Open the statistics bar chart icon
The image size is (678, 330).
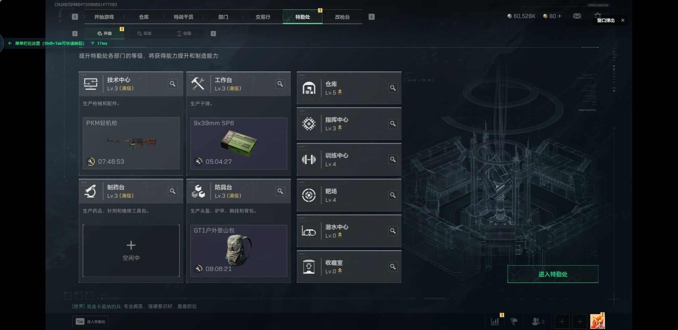coord(495,321)
